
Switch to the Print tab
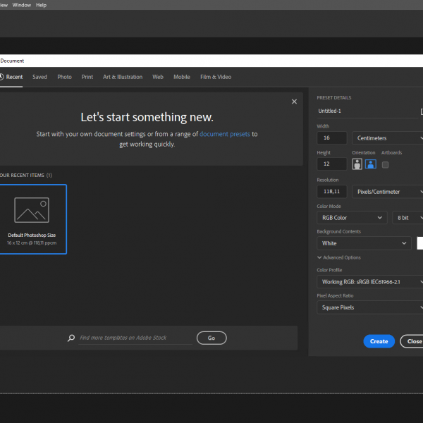click(x=87, y=77)
